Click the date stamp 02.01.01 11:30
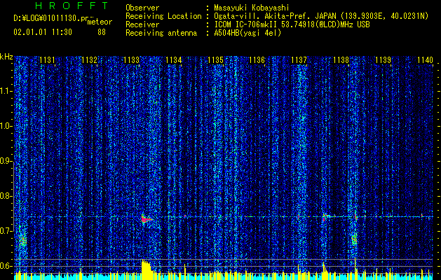The image size is (441, 280). 43,32
